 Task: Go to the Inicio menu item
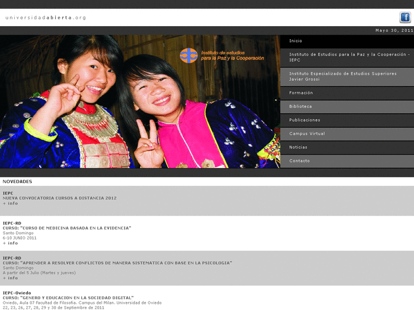[x=347, y=41]
